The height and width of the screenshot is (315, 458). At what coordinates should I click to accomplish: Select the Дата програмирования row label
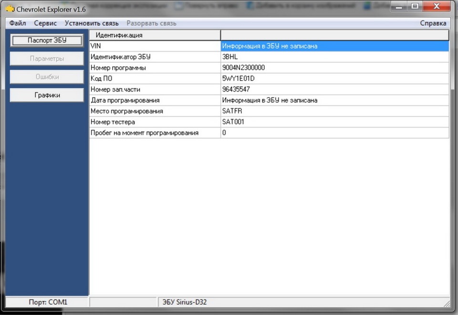click(x=155, y=101)
